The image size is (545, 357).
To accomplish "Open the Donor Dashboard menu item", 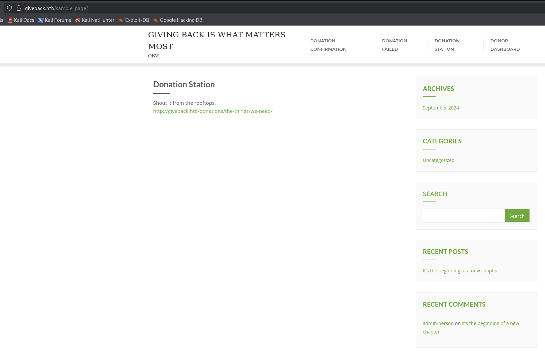I will click(505, 45).
